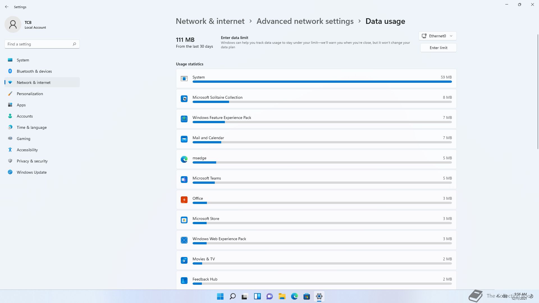Open File Explorer from the taskbar
Viewport: 539px width, 303px height.
[282, 296]
